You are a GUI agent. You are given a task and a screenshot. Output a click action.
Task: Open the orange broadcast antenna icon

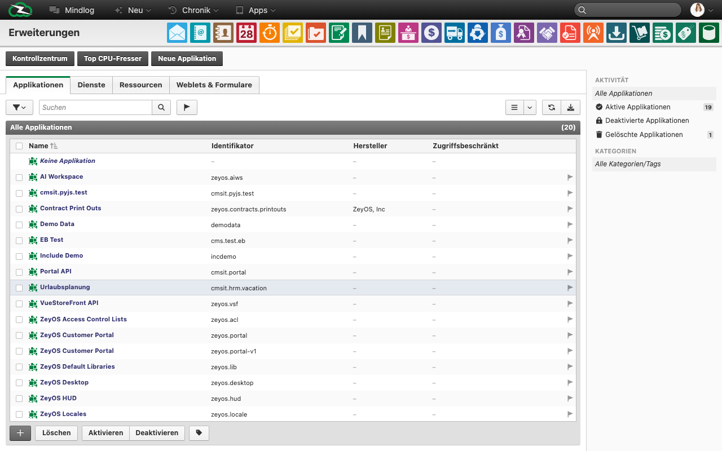point(593,33)
